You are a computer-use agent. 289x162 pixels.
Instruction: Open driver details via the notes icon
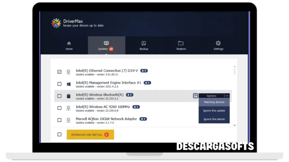tap(195, 96)
